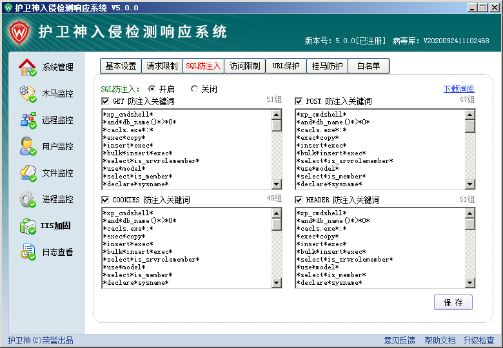
Task: Click scroll up arrow in POST keyword list
Action: click(x=469, y=115)
